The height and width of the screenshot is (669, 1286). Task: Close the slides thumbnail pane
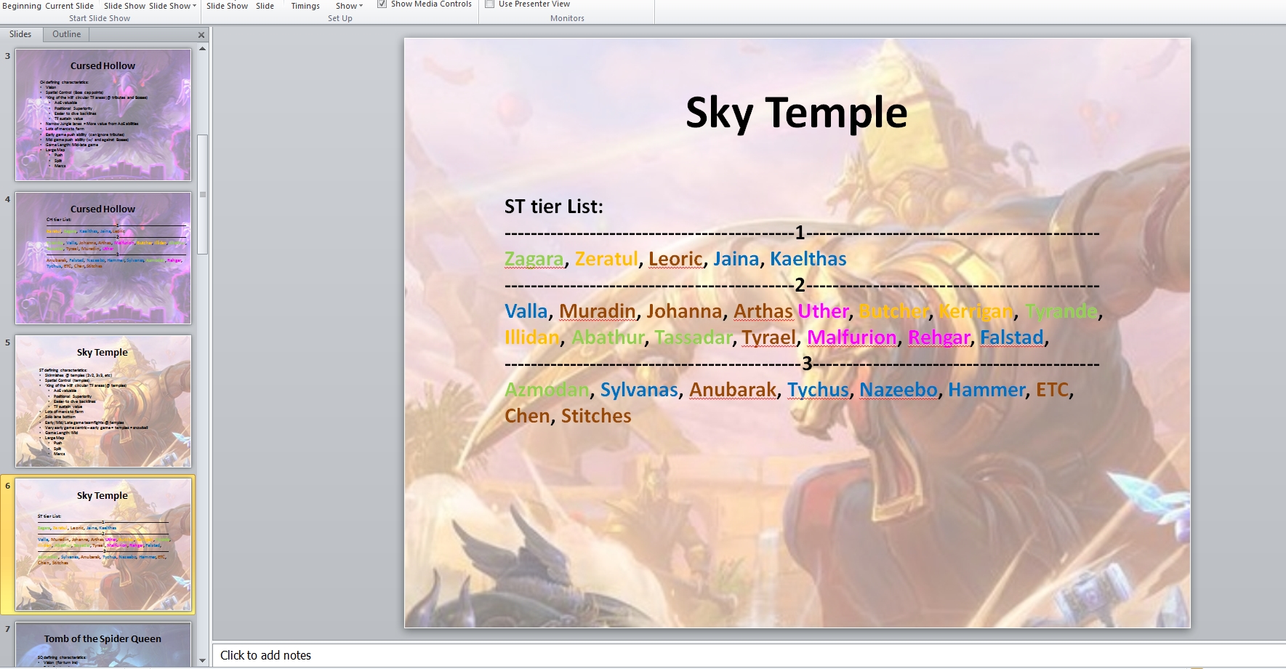point(201,35)
